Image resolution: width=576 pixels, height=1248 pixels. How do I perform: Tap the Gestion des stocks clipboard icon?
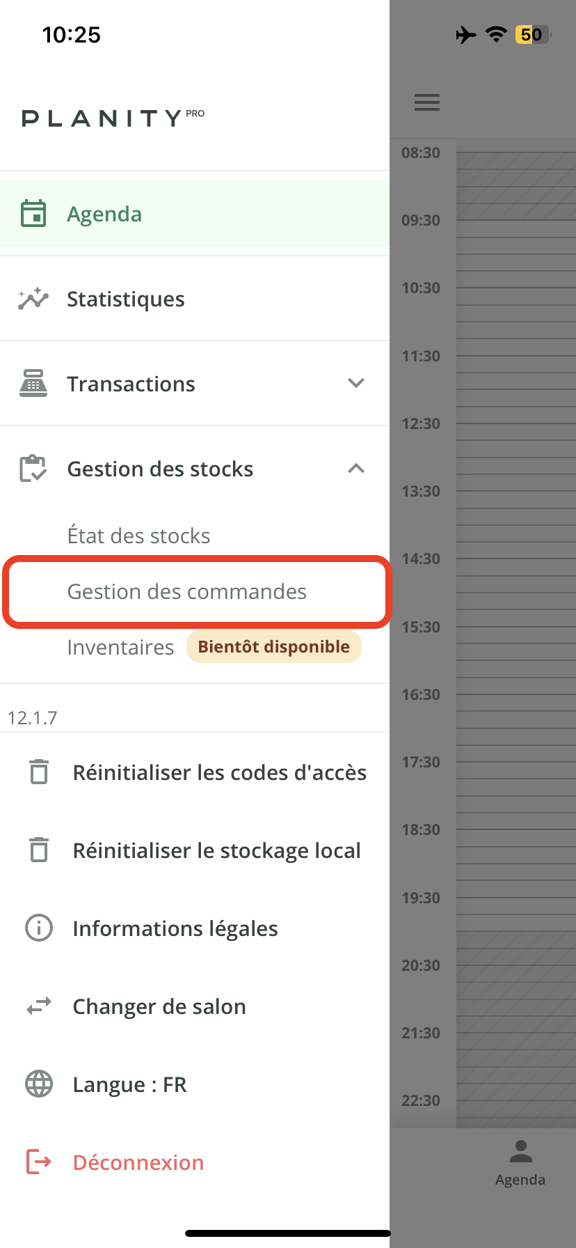tap(33, 469)
